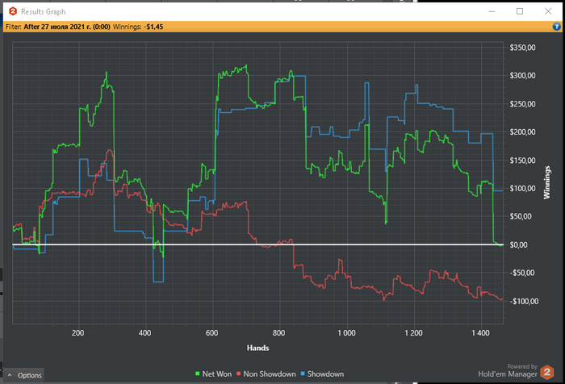Click the 200 hands axis label
The width and height of the screenshot is (565, 384).
(x=77, y=333)
